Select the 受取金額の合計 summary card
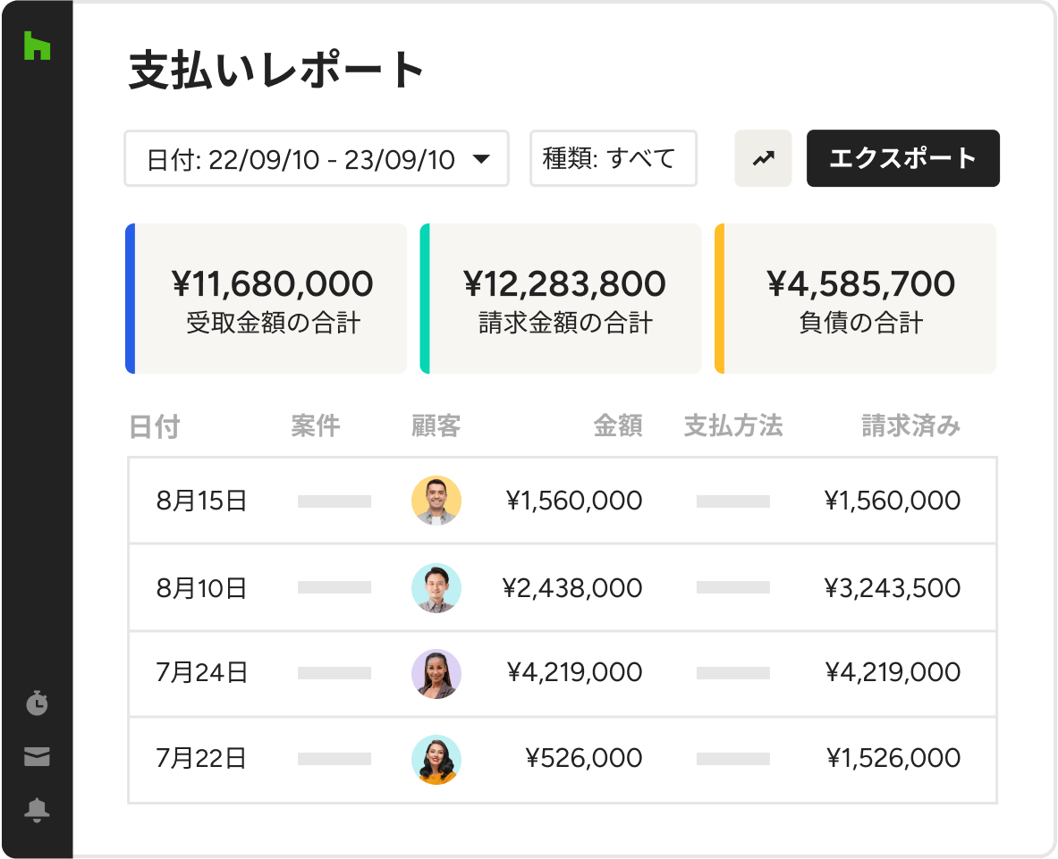This screenshot has height=859, width=1058. click(267, 299)
